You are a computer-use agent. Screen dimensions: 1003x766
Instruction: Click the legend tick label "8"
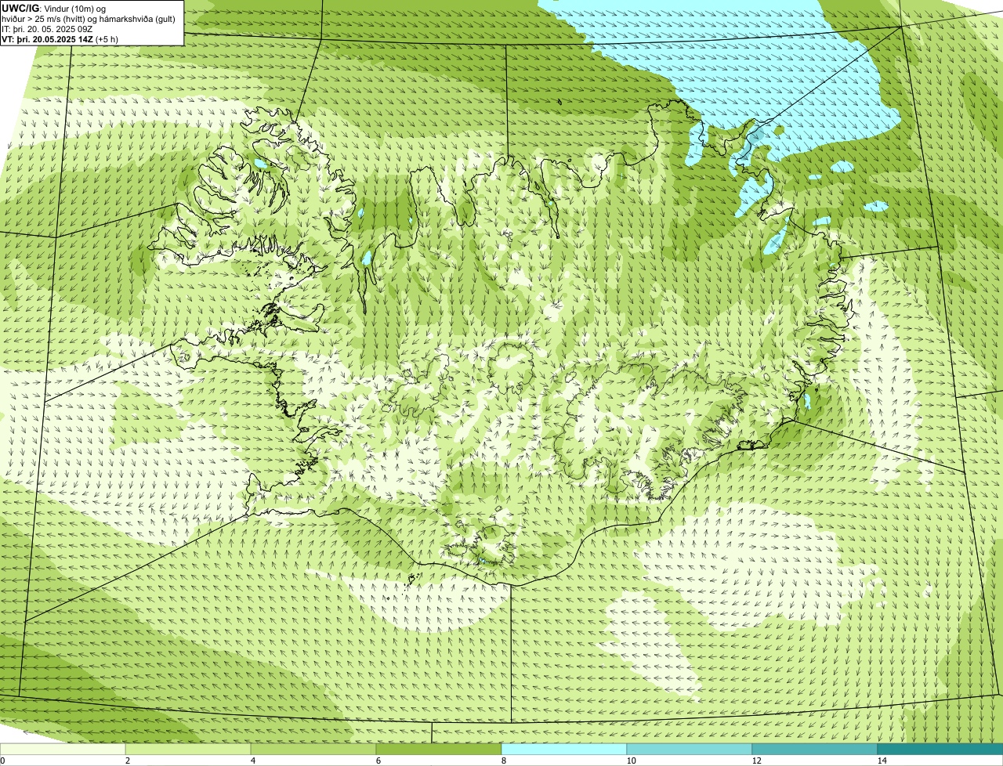[x=503, y=761]
